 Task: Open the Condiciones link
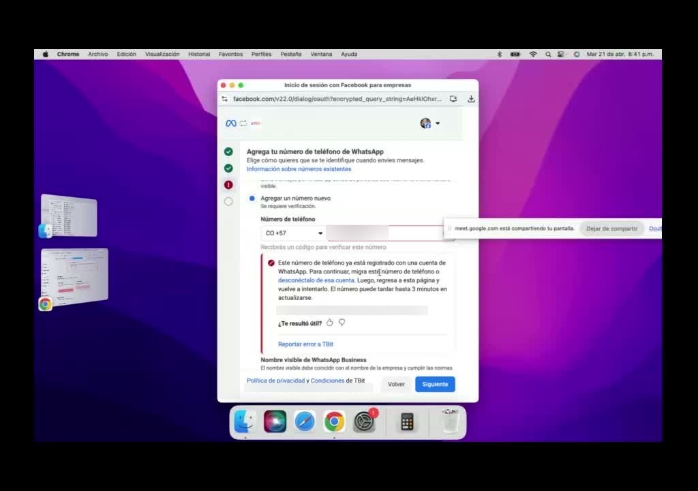(327, 381)
